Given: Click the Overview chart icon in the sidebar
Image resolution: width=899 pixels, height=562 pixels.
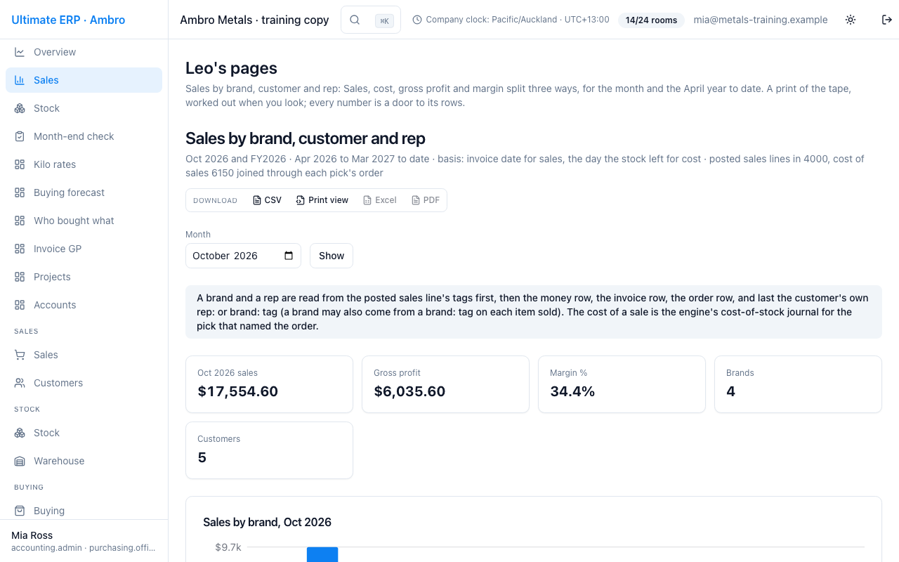Looking at the screenshot, I should point(20,52).
